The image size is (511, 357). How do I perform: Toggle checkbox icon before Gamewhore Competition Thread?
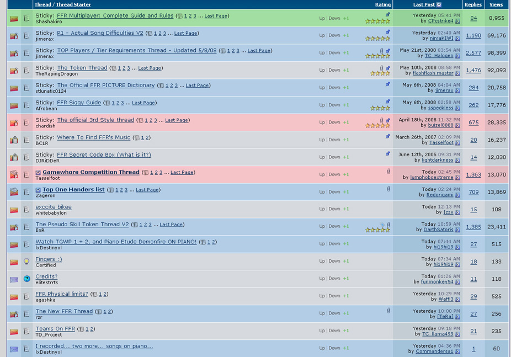[x=38, y=173]
